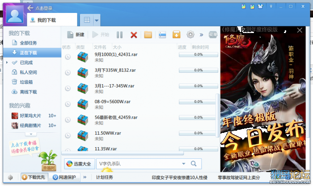Click the task grouping list icon
The height and width of the screenshot is (186, 313).
tap(162, 35)
